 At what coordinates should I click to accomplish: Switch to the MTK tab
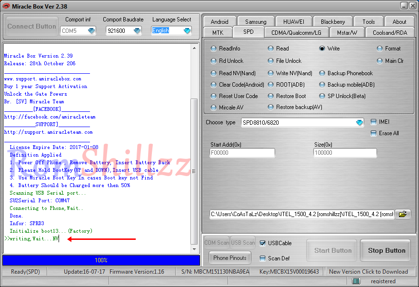pos(218,32)
